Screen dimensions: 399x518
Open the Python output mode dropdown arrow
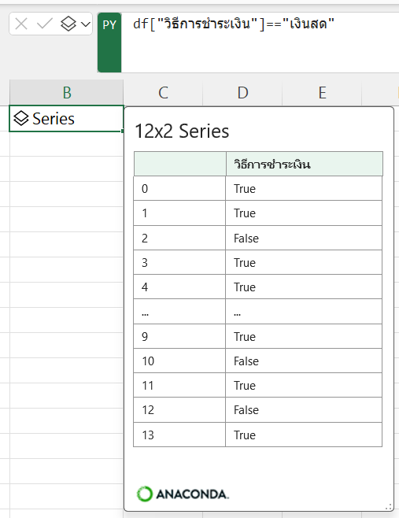click(x=86, y=24)
